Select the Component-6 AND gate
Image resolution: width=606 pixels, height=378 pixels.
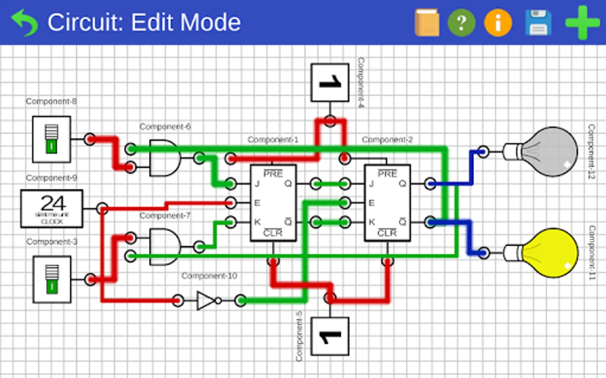pyautogui.click(x=165, y=158)
